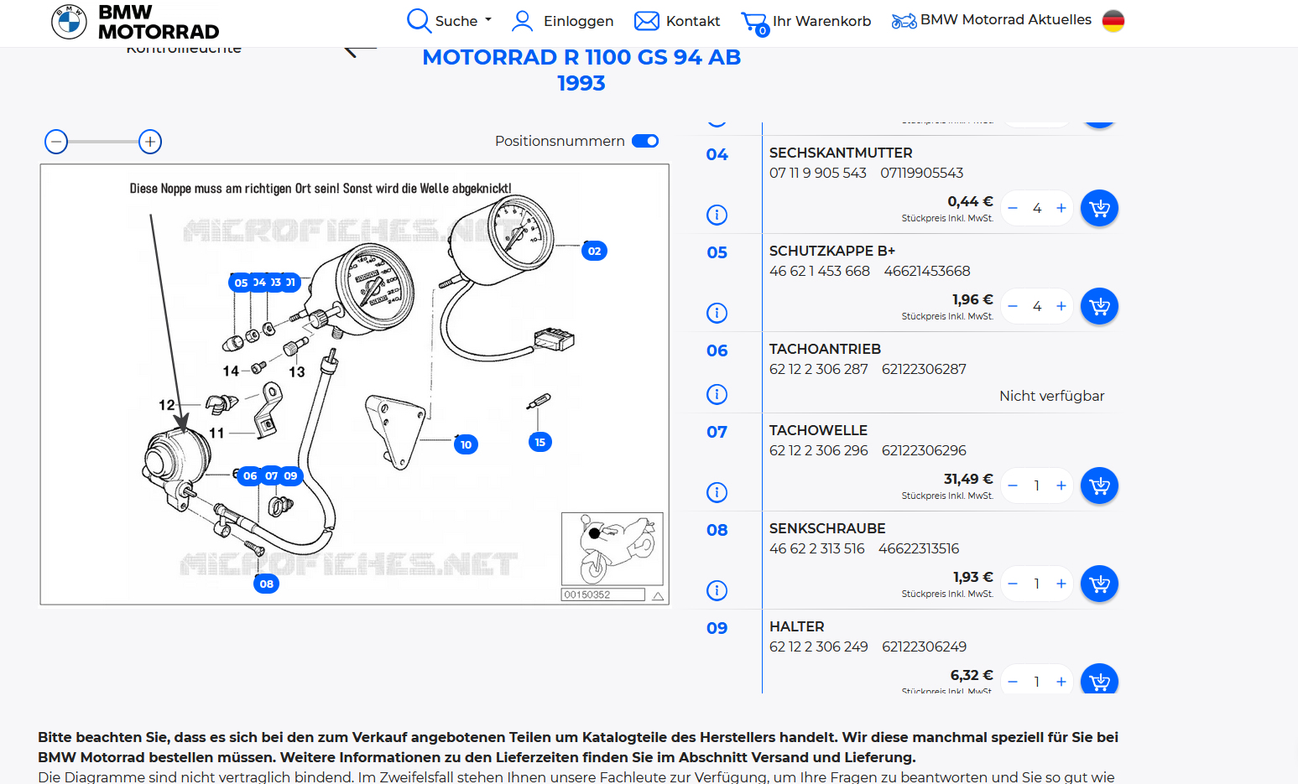This screenshot has width=1298, height=784.
Task: Select position marker 10 on diagram
Action: (x=466, y=444)
